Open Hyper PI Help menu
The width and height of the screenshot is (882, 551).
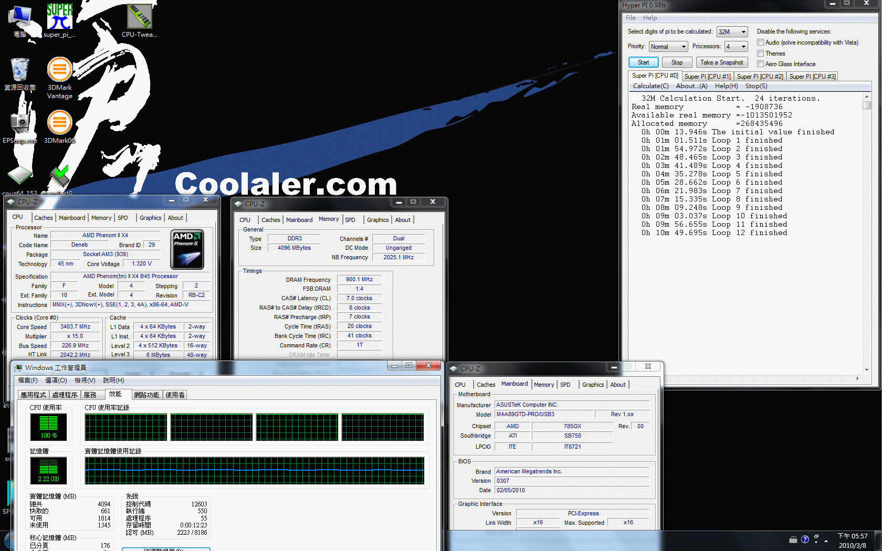tap(650, 18)
